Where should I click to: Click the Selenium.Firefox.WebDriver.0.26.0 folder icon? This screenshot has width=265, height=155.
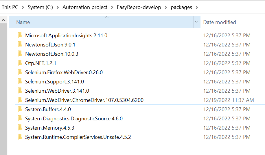(20, 72)
